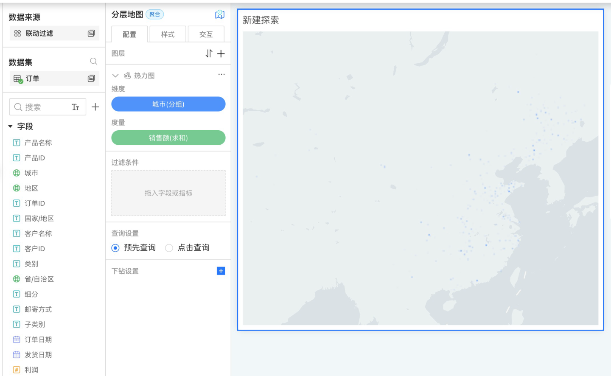611x376 pixels.
Task: Add a new map layer
Action: tap(221, 53)
